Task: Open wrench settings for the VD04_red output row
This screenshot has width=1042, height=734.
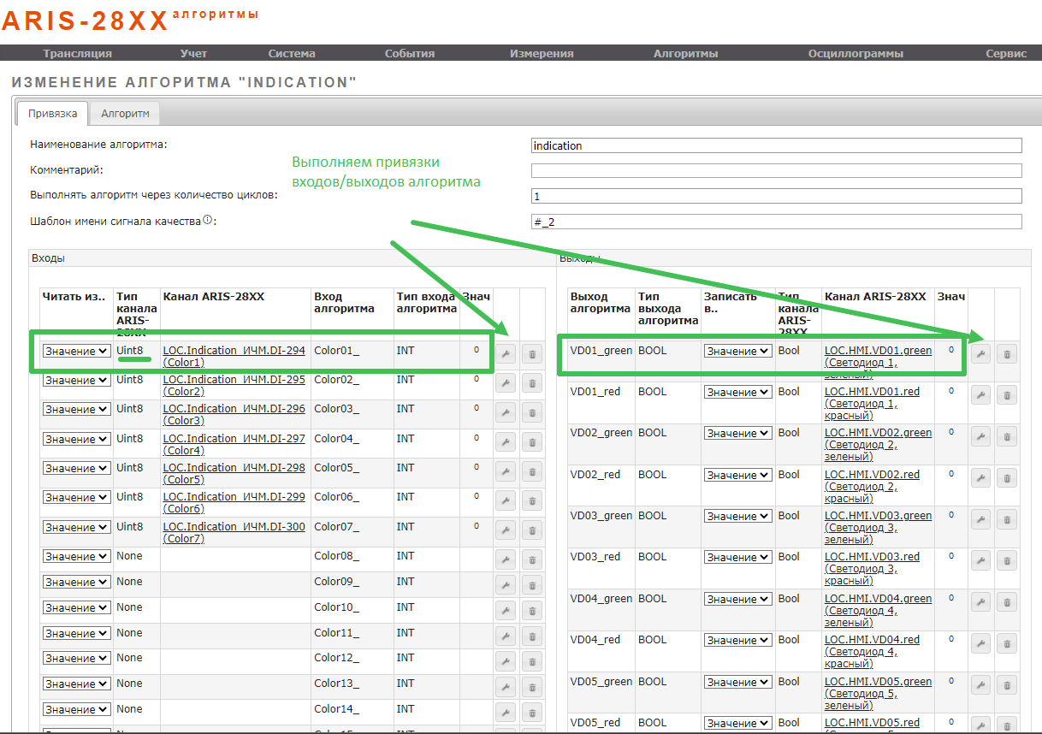Action: (980, 642)
